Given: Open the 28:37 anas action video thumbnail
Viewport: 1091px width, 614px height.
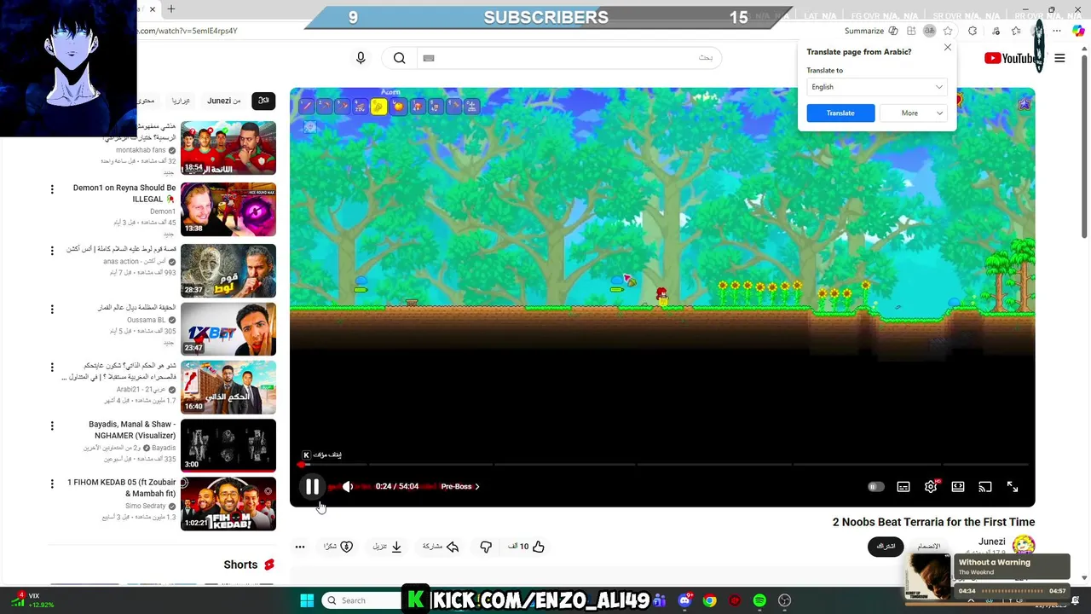Looking at the screenshot, I should coord(228,270).
